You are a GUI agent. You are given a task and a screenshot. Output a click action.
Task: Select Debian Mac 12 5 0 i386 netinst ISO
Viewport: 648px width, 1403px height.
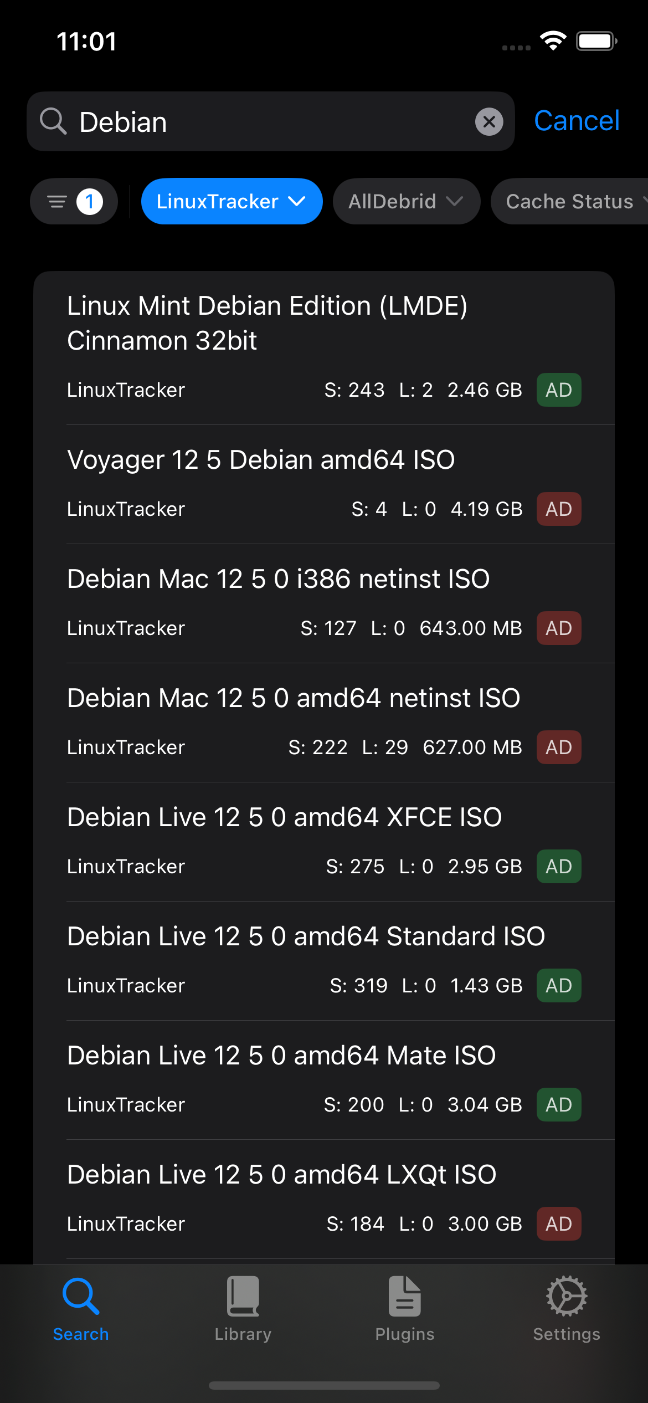(x=278, y=579)
